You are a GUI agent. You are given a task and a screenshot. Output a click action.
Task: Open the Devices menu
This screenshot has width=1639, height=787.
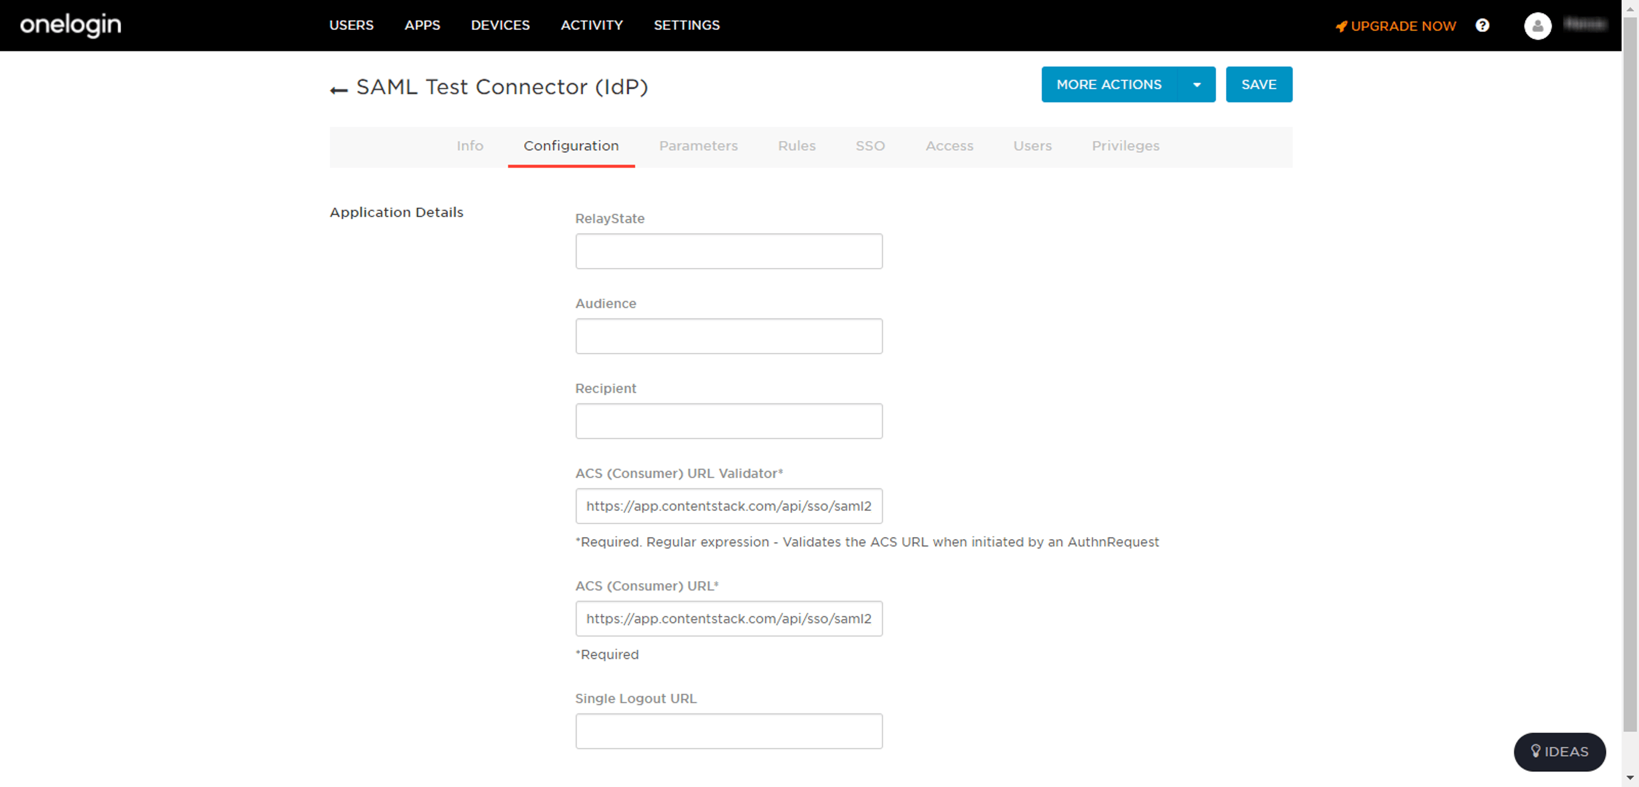click(x=500, y=26)
